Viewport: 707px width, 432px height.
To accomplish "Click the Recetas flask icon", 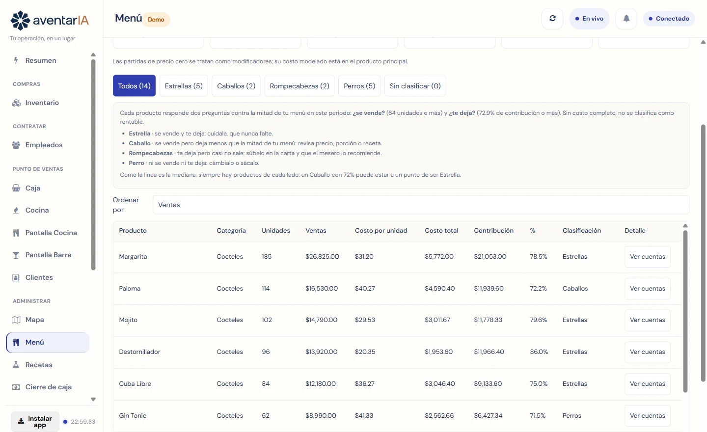I will point(16,365).
